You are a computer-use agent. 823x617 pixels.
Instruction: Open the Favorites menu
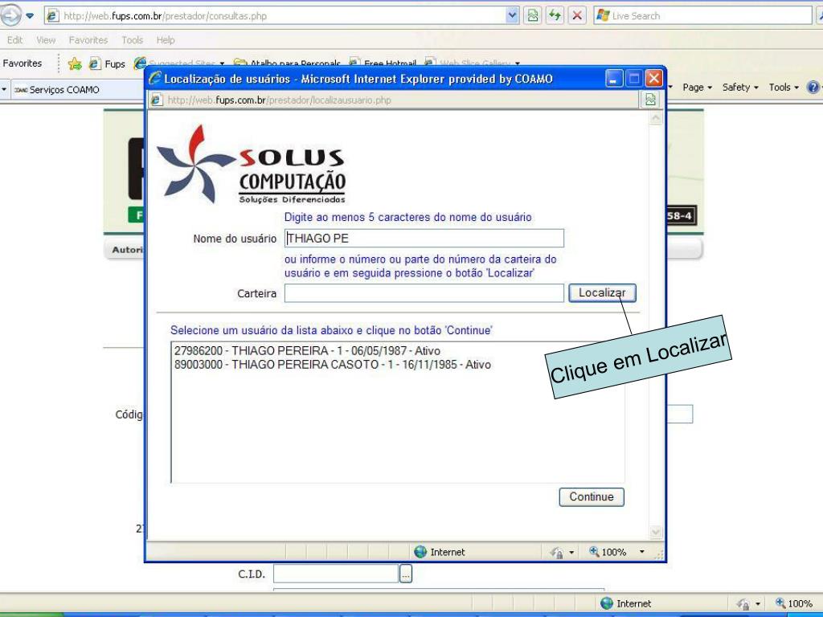pos(88,40)
